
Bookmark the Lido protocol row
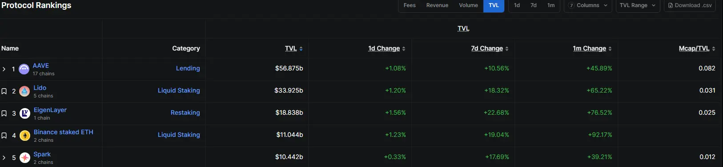point(4,91)
